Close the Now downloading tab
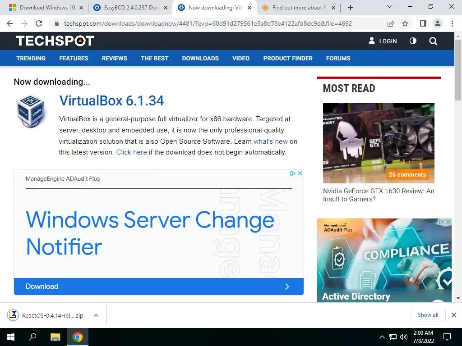This screenshot has width=462, height=346. click(249, 8)
